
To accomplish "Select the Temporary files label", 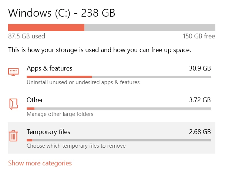I will click(48, 132).
